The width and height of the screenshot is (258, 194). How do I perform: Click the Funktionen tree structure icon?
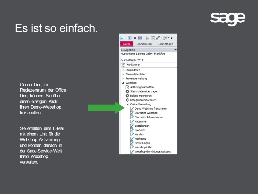point(123,65)
